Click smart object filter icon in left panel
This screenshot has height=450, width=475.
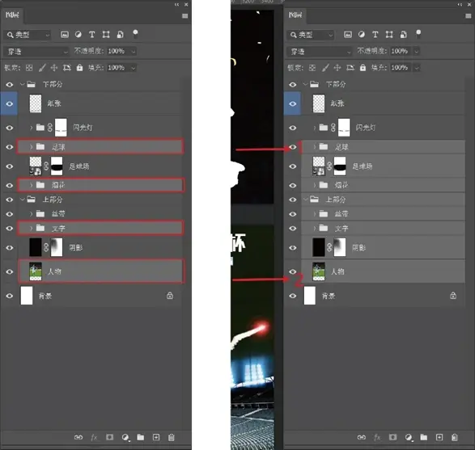pos(121,35)
